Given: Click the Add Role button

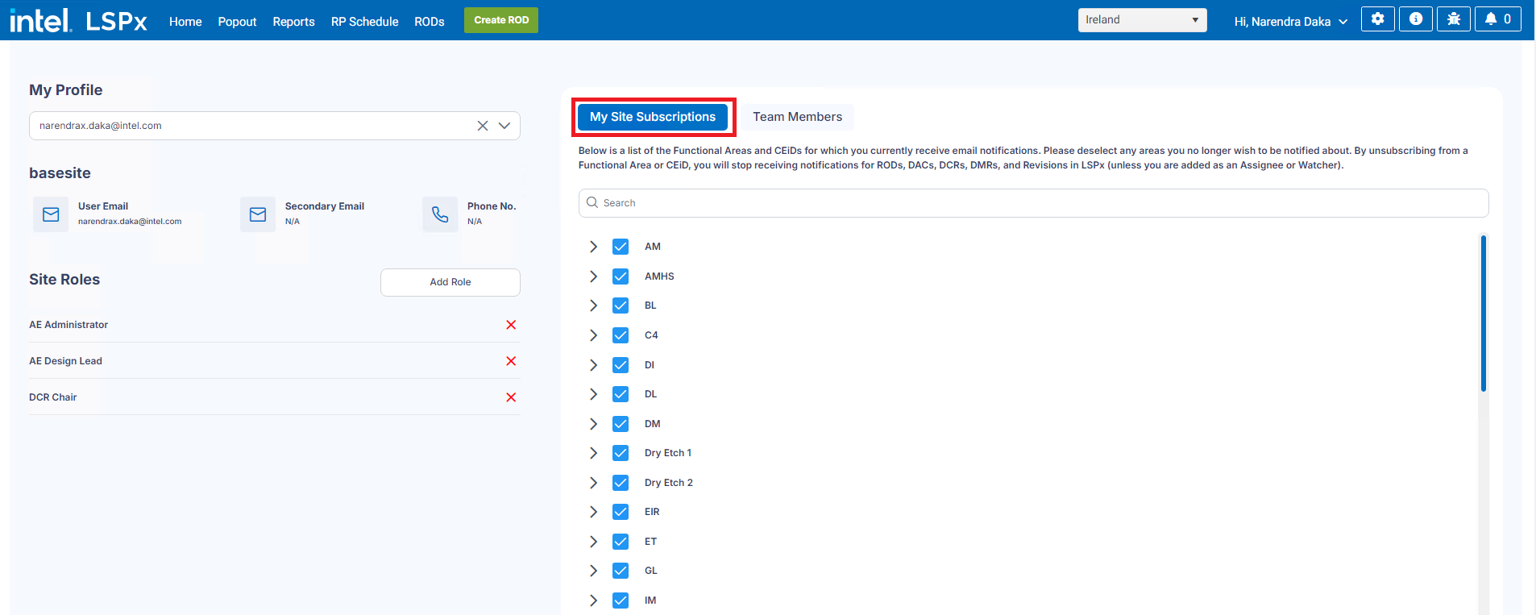Looking at the screenshot, I should coord(450,282).
